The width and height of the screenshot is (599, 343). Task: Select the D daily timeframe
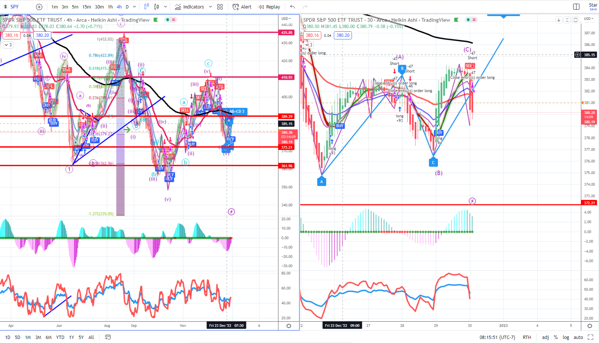coord(127,7)
